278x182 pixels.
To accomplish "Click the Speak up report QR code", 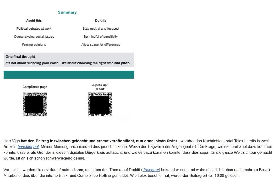I will (100, 104).
